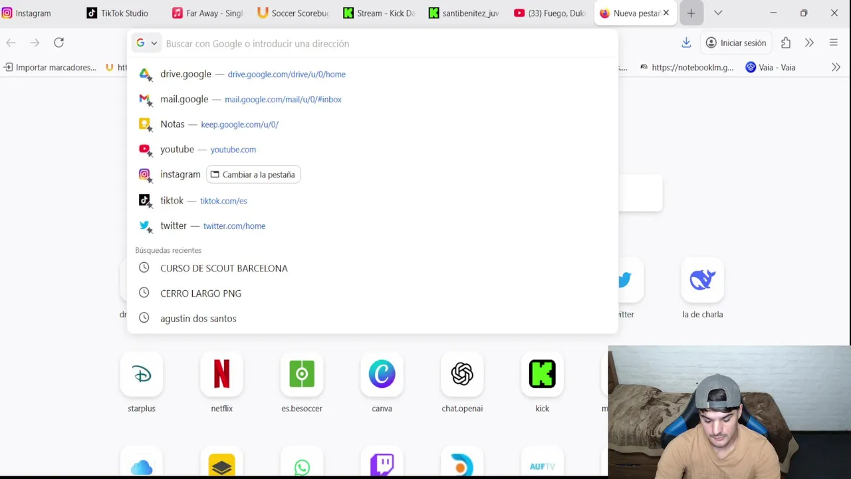Select the Google Drive suggestion icon
Viewport: 851px width, 479px height.
tap(144, 74)
